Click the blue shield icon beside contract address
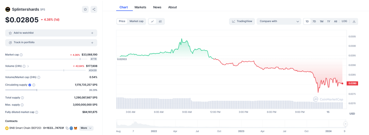The width and height of the screenshot is (369, 135). 71,128
